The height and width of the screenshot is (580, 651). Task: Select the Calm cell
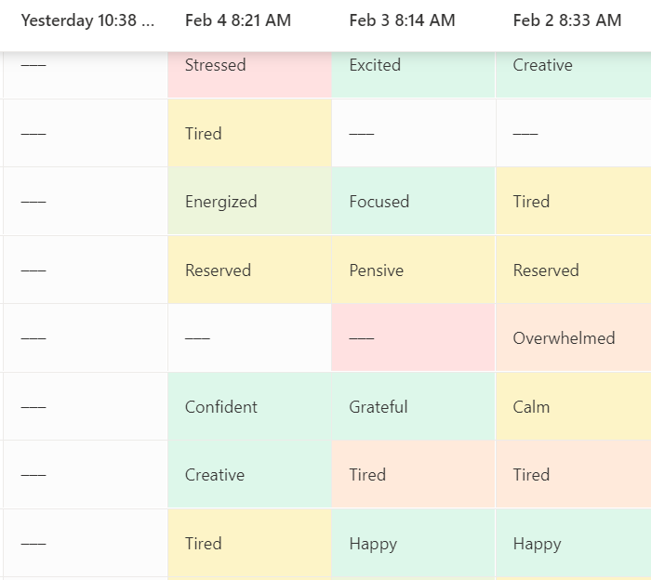(574, 406)
